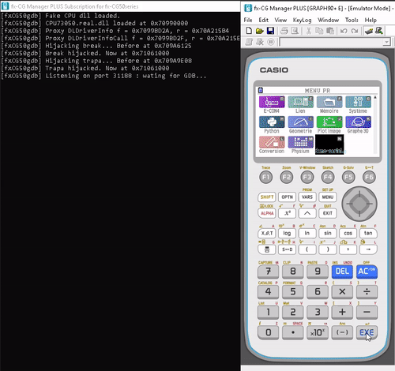Tap the sin key
This screenshot has width=395, height=371.
pos(328,233)
